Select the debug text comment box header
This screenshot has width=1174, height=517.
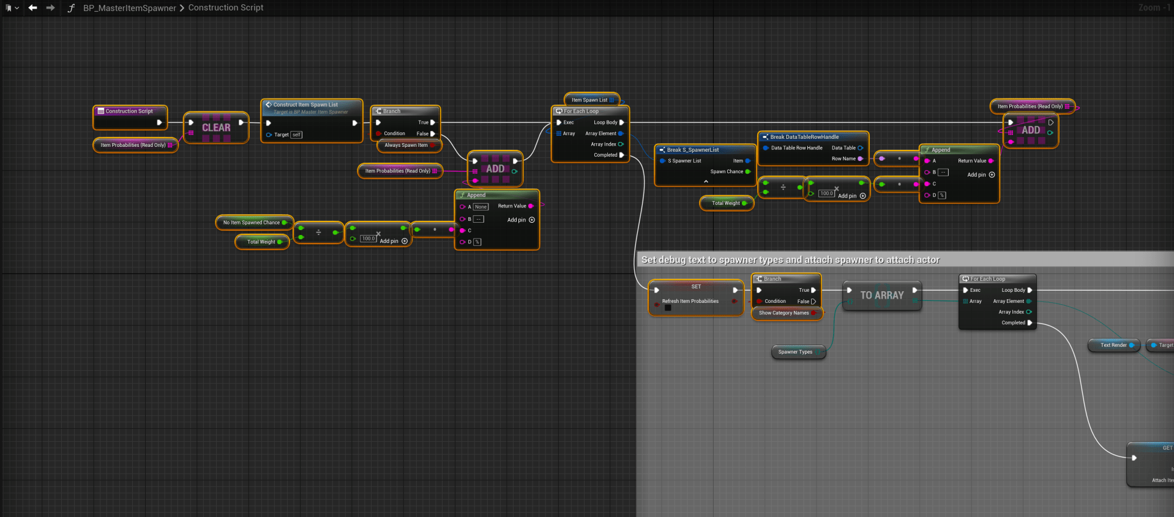(x=790, y=260)
